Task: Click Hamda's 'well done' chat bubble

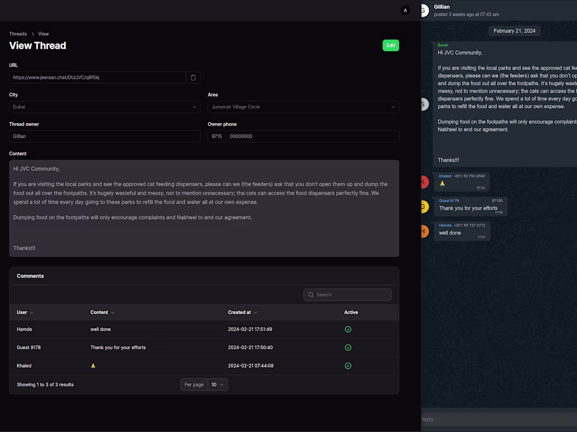Action: 462,231
